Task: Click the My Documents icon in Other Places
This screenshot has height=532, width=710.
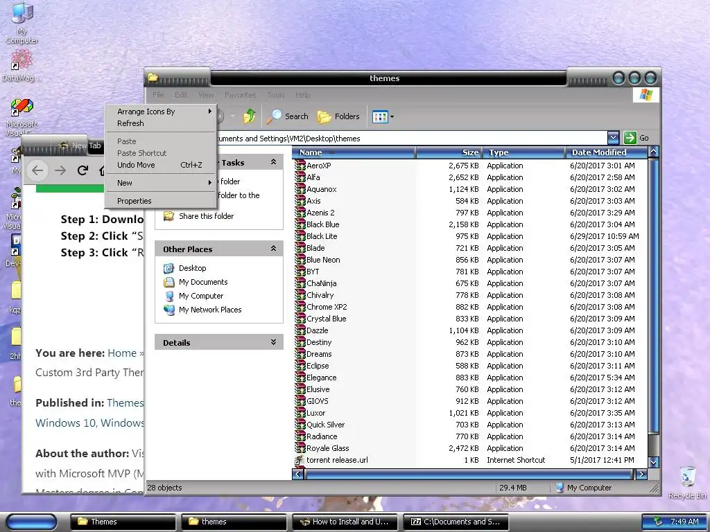Action: click(x=168, y=283)
